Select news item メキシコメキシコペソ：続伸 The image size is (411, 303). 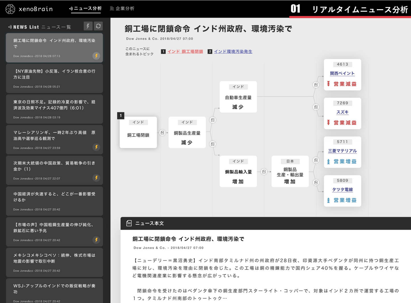coord(54,262)
